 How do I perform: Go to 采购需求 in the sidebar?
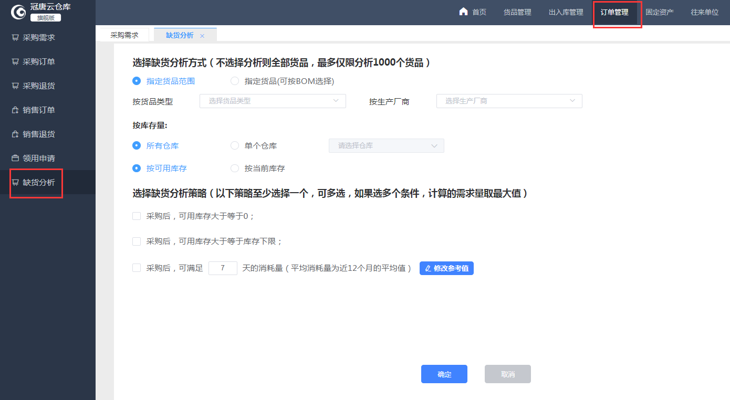[48, 38]
